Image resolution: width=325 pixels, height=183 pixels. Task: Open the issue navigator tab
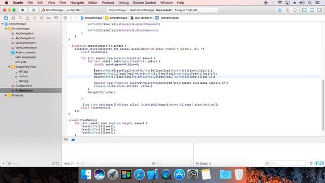coord(27,18)
